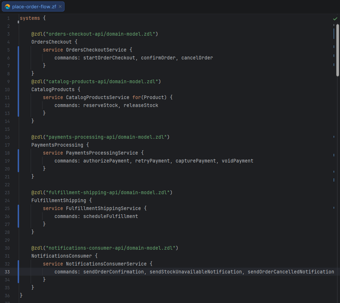Click the 'service' keyword on line 18
This screenshot has height=303, width=340.
point(53,153)
